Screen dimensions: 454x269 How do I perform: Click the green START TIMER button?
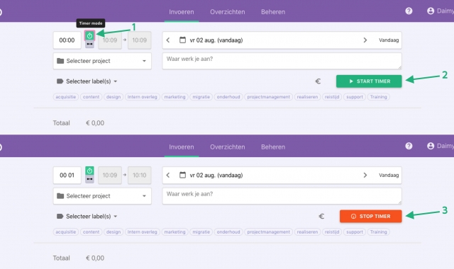[369, 81]
